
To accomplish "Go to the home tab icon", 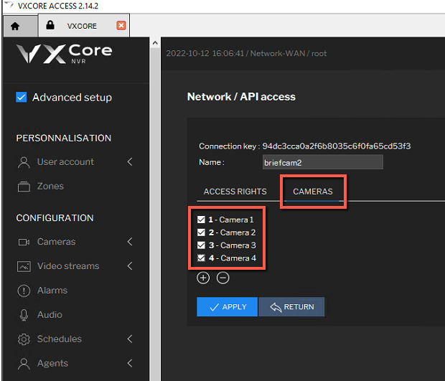I will click(15, 27).
